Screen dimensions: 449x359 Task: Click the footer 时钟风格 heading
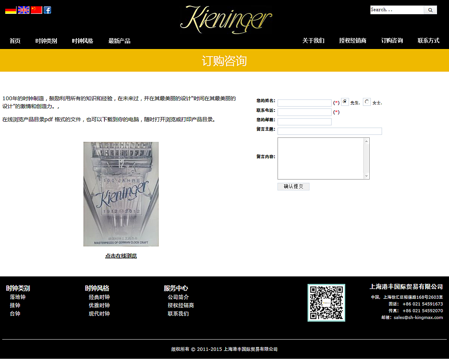[x=97, y=288]
